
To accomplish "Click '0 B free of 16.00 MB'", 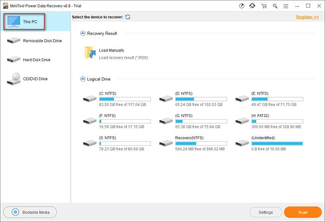I will (269, 149).
